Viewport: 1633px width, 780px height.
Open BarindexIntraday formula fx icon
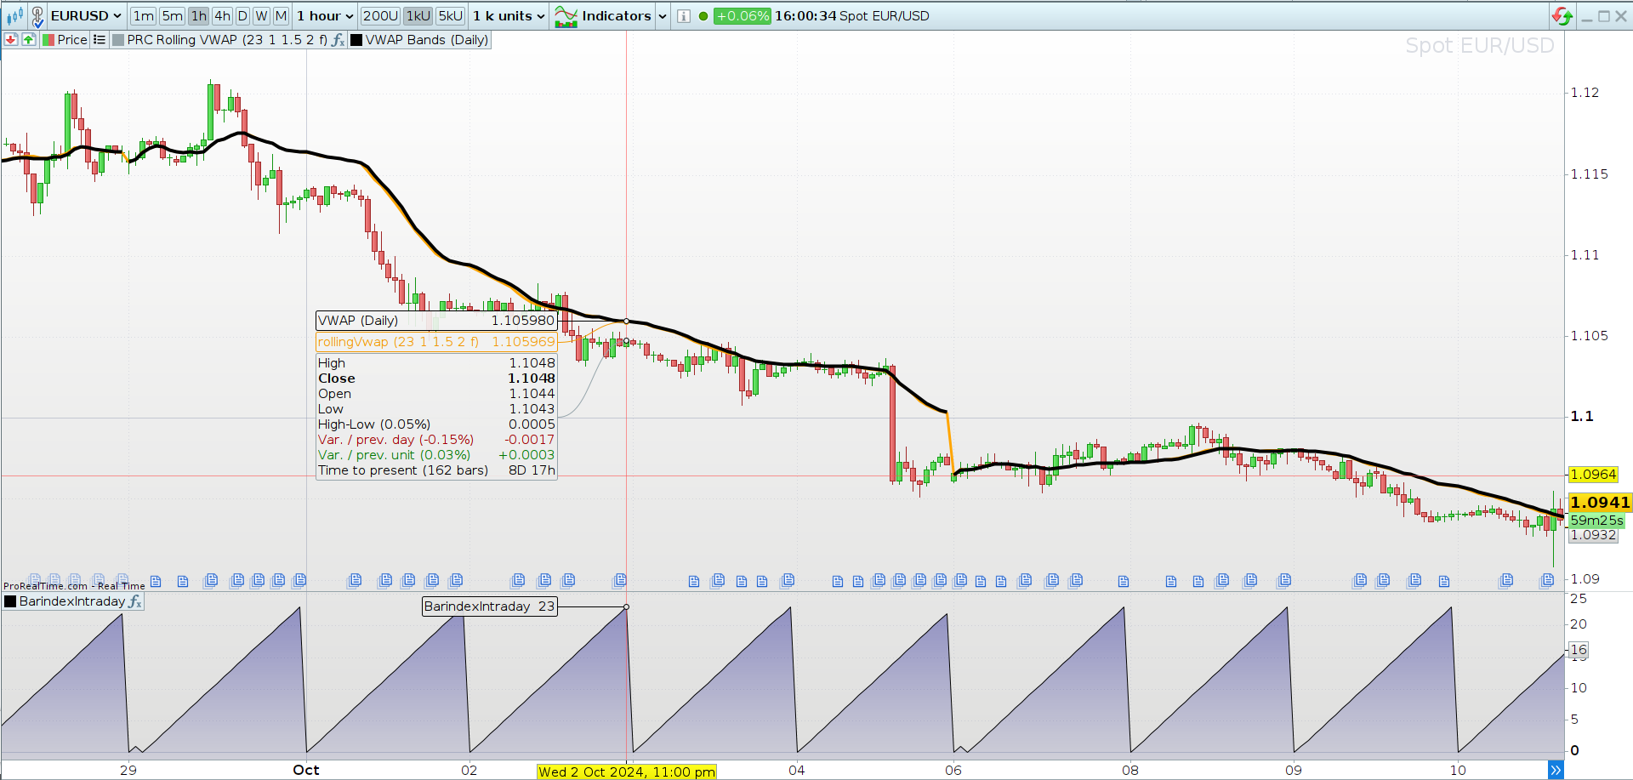tap(134, 601)
